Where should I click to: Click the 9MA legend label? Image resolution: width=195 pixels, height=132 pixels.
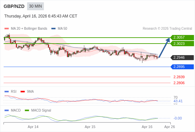click(x=30, y=92)
